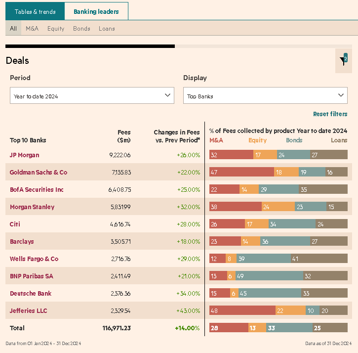The width and height of the screenshot is (358, 353).
Task: Open the Barclays link
Action: (x=22, y=241)
